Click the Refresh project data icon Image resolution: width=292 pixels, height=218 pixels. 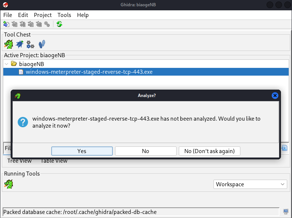(59, 24)
